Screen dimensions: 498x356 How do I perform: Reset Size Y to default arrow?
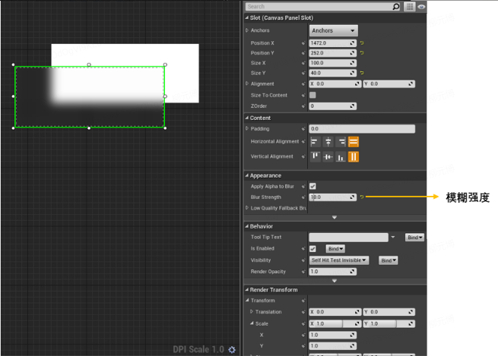point(362,73)
